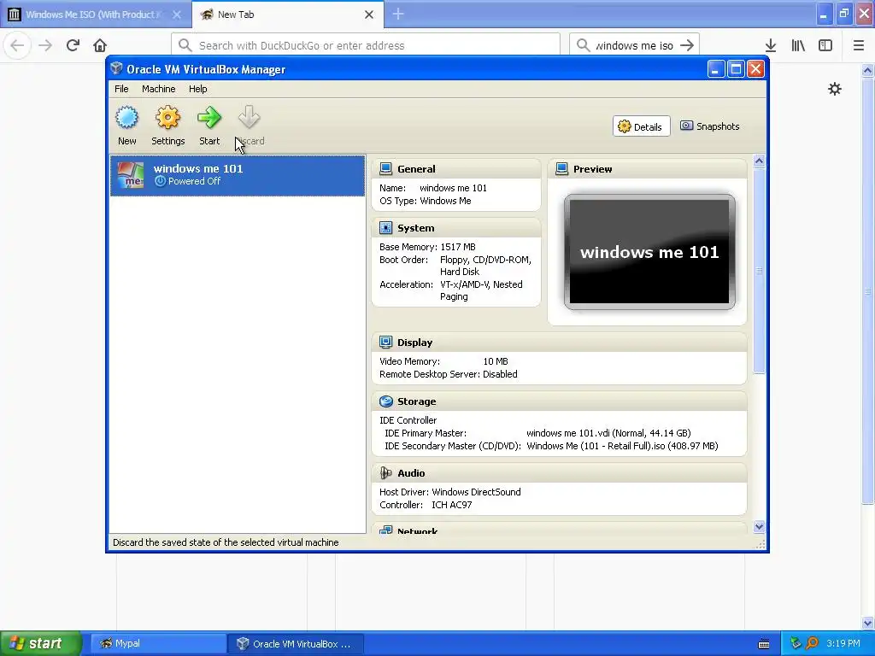Close the Windows Me ISO browser tab
875x656 pixels.
tap(176, 15)
